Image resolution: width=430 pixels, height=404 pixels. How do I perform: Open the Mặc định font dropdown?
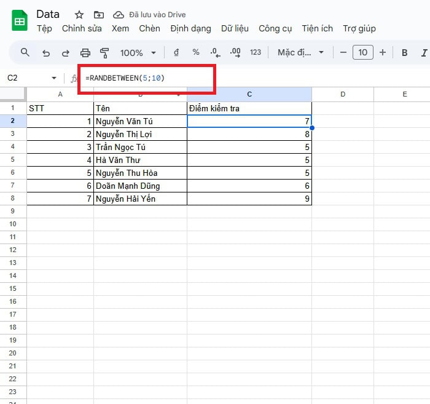300,53
